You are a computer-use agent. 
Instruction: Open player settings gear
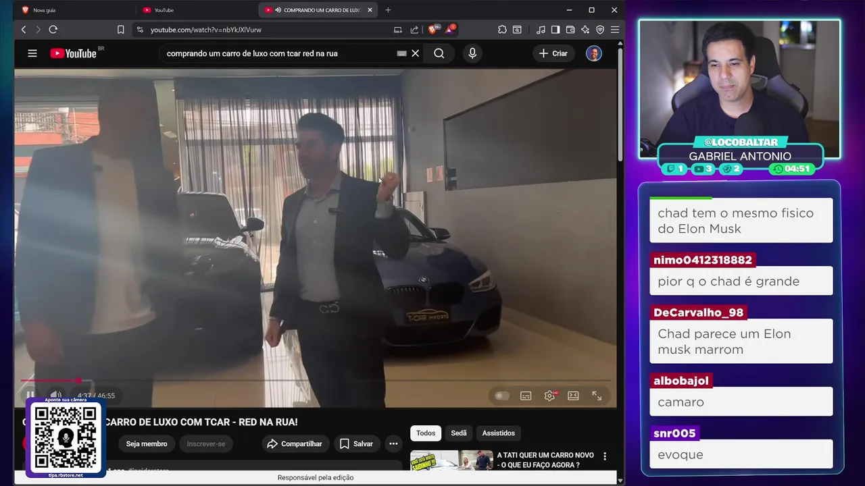549,396
